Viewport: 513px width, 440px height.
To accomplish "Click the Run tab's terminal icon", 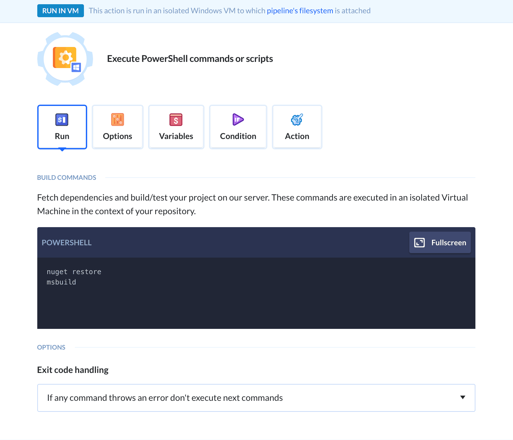I will pos(62,120).
